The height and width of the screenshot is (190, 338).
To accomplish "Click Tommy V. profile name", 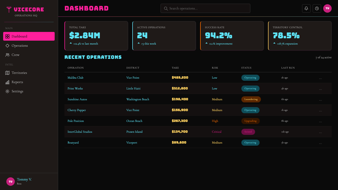I will tap(24, 179).
